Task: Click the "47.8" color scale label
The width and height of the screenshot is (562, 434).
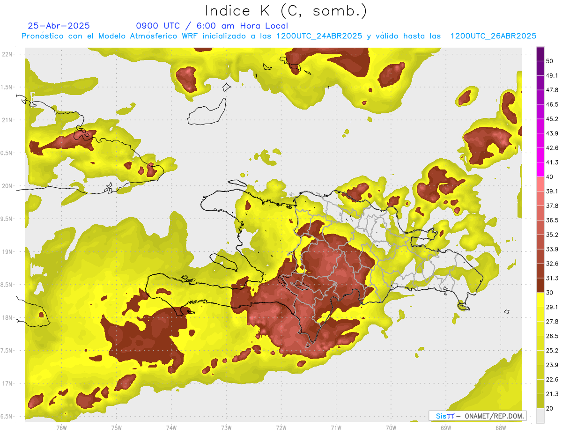Action: click(552, 90)
